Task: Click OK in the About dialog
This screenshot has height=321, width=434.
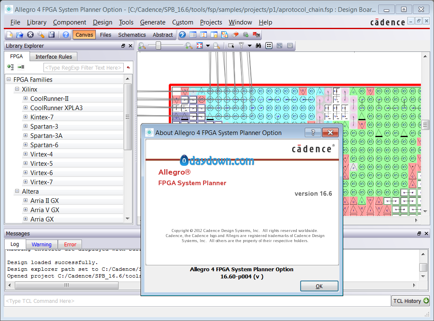Action: 319,286
